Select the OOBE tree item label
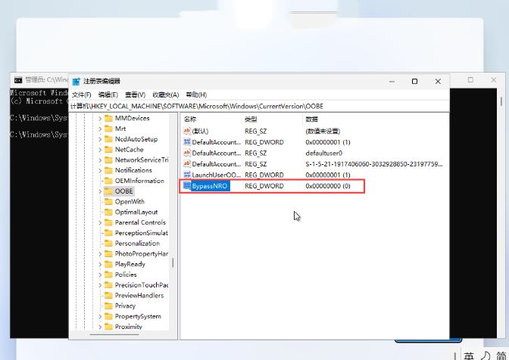 (123, 191)
